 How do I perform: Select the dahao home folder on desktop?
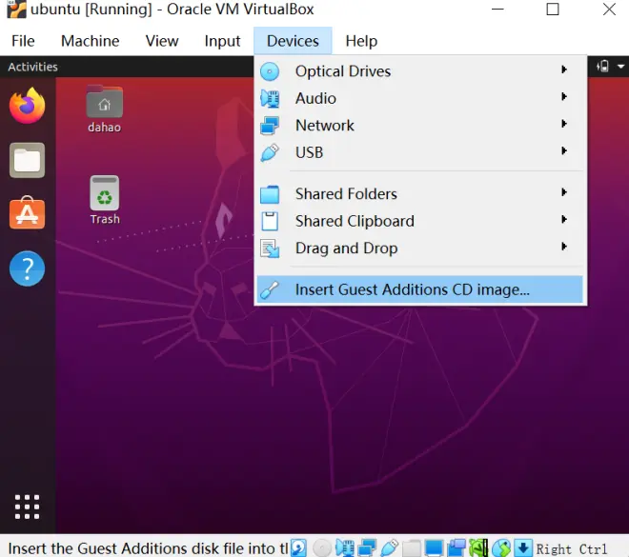pyautogui.click(x=104, y=109)
